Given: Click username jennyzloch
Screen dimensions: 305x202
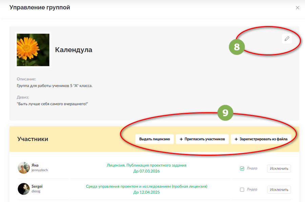Looking at the screenshot, I should tap(40, 170).
